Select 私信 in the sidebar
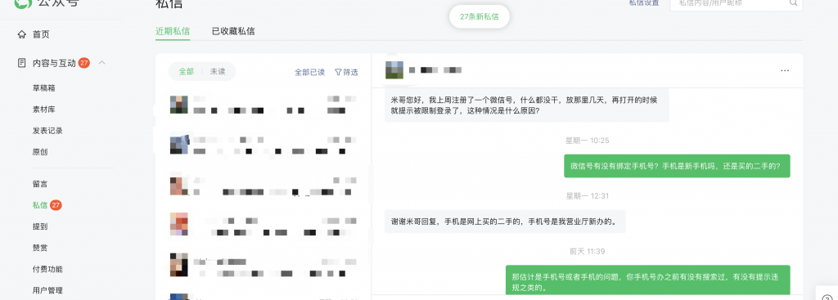The width and height of the screenshot is (838, 300). [40, 205]
